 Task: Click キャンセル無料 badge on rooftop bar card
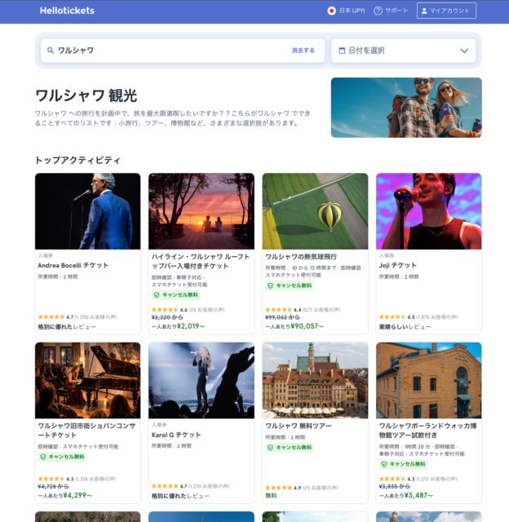(x=176, y=295)
